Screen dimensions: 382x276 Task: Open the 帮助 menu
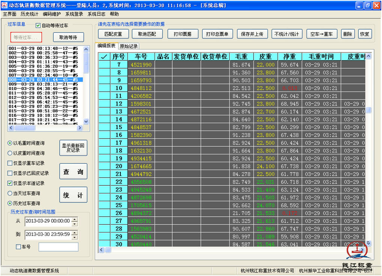point(114,14)
